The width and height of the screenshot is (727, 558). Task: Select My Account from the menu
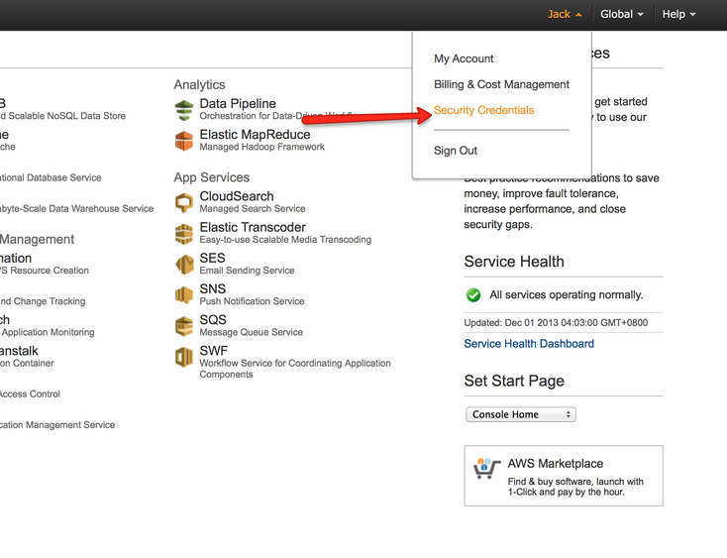464,58
